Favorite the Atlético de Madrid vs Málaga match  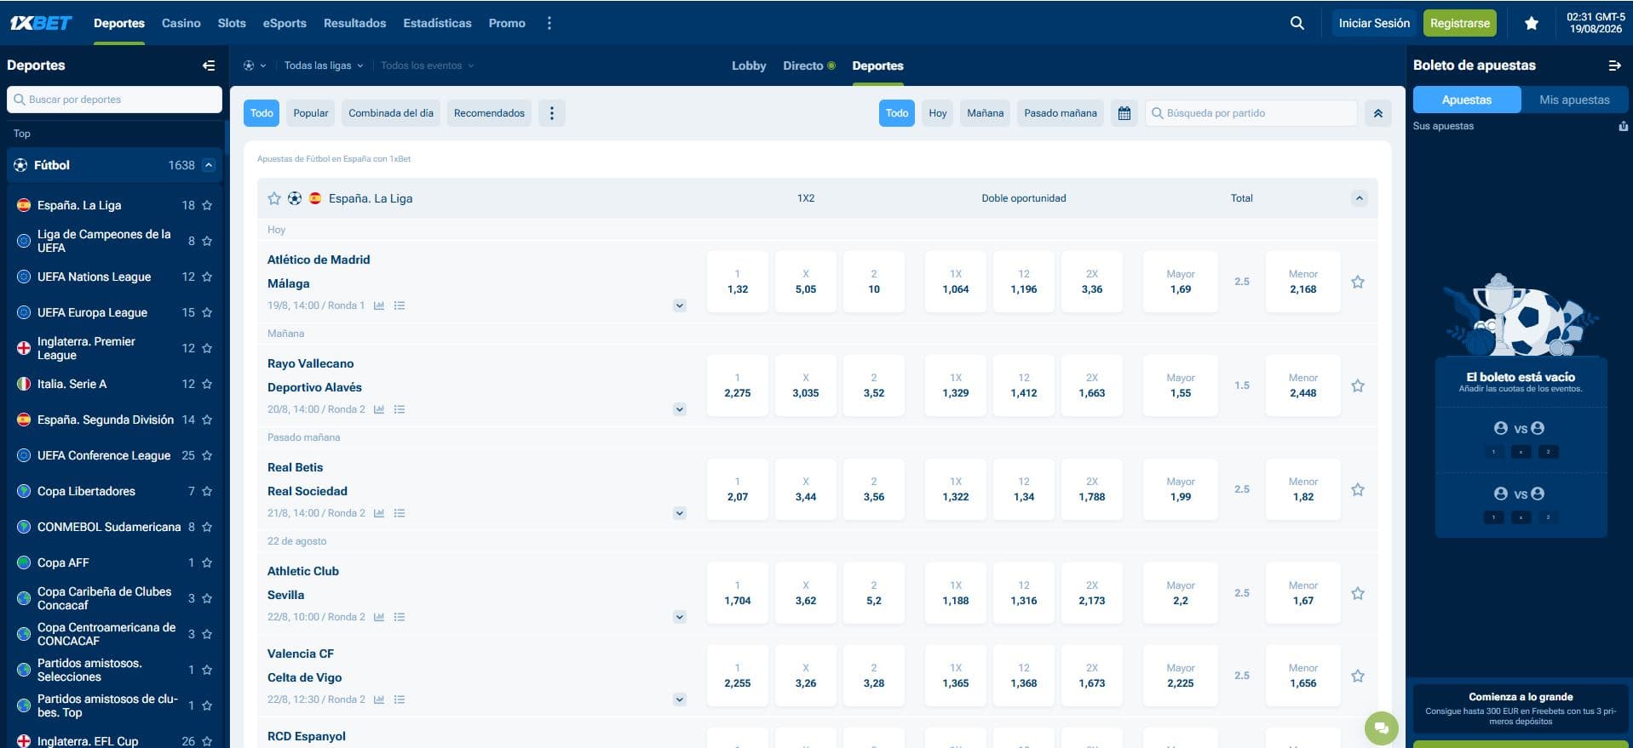1358,282
